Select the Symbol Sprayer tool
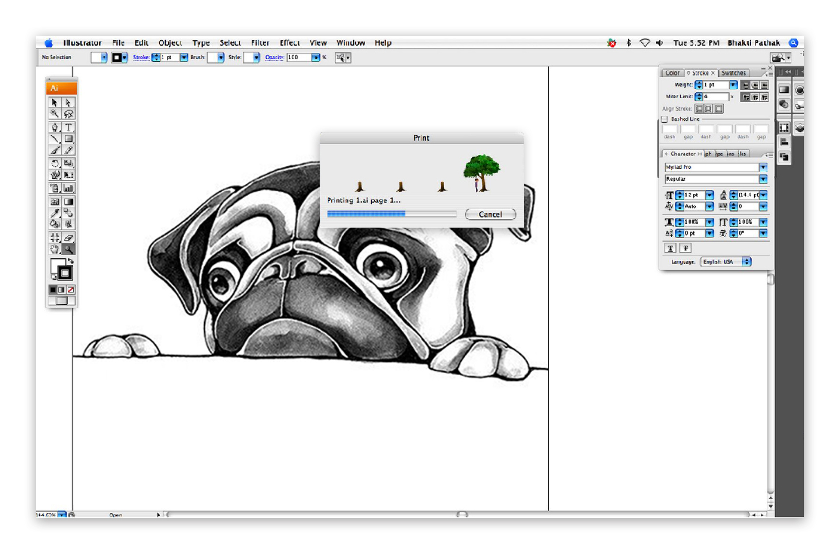Screen dimensions: 840x554 click(54, 188)
